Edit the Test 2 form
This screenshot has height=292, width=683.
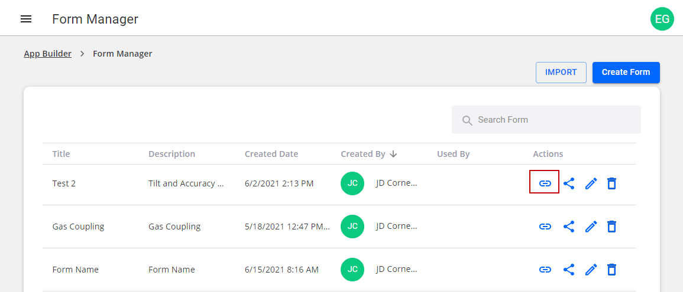(x=591, y=183)
